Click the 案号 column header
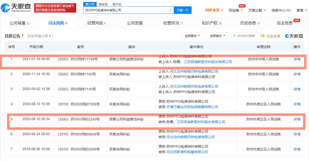The image size is (309, 161). [x=80, y=47]
